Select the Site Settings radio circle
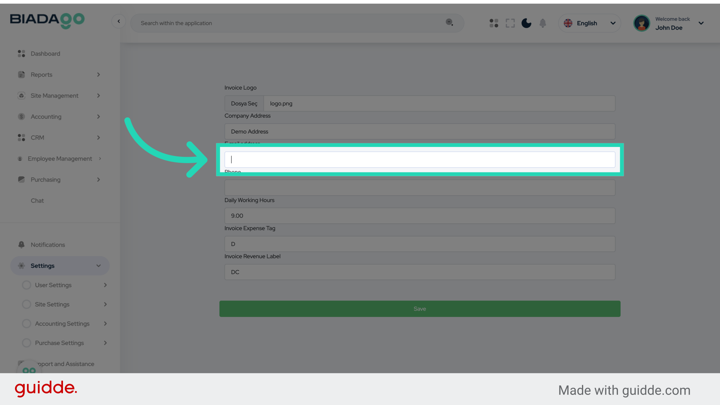The width and height of the screenshot is (720, 405). point(27,304)
